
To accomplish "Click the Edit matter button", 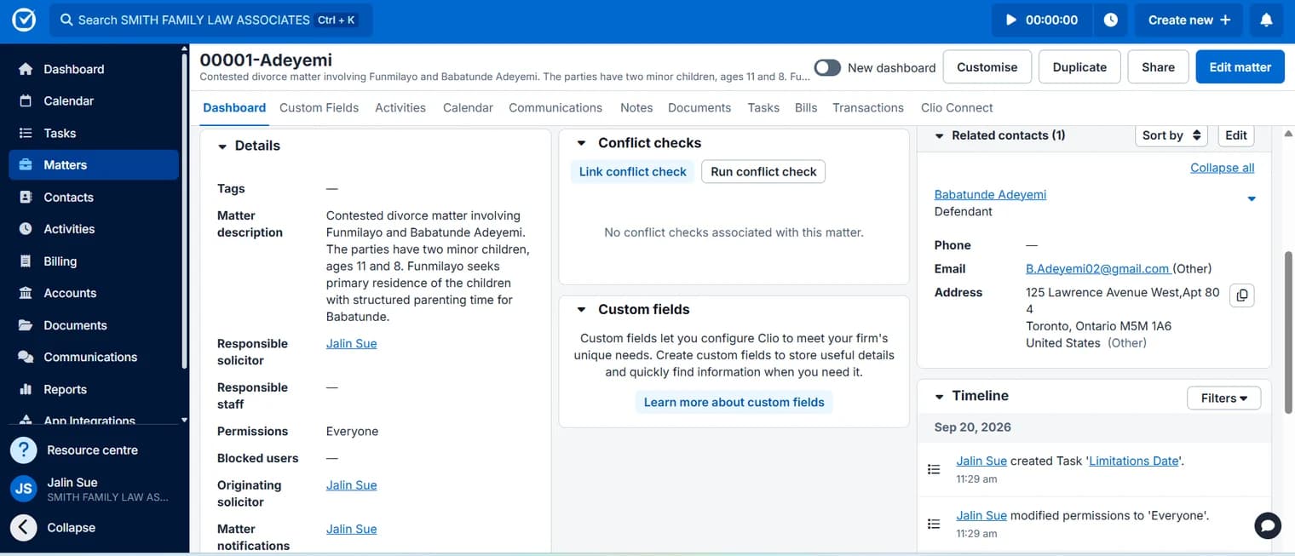I will [x=1240, y=67].
